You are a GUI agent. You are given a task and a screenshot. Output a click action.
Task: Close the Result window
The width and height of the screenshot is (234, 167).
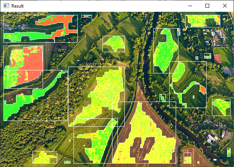pyautogui.click(x=224, y=6)
